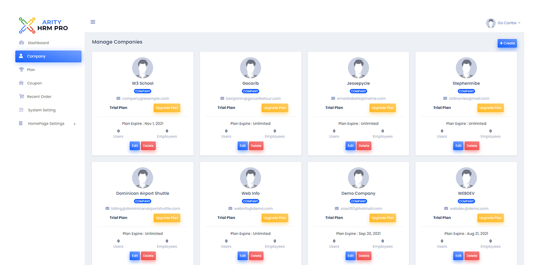
Task: Upgrade plan for Demo Company
Action: [383, 218]
